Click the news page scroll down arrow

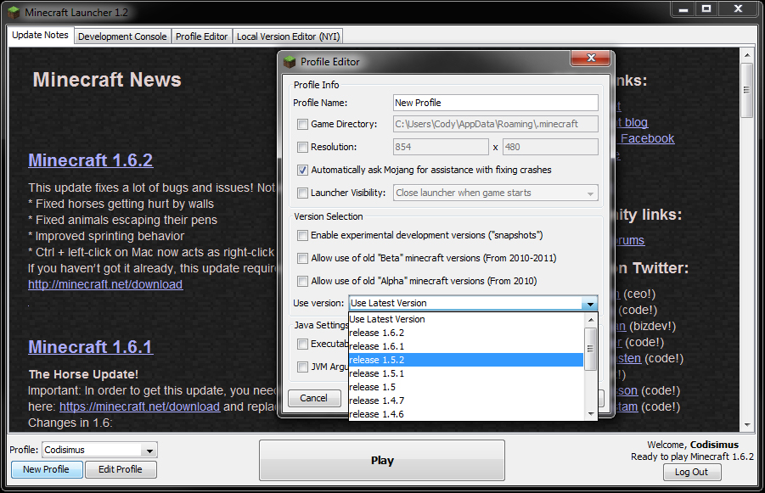[x=746, y=425]
